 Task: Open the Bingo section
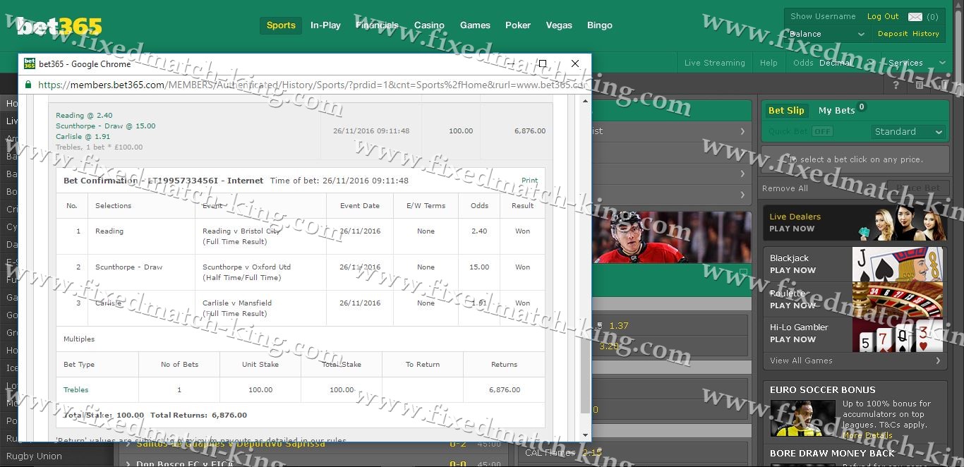600,25
